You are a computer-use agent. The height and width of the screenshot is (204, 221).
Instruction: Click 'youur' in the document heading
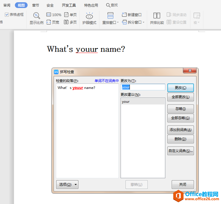click(87, 49)
